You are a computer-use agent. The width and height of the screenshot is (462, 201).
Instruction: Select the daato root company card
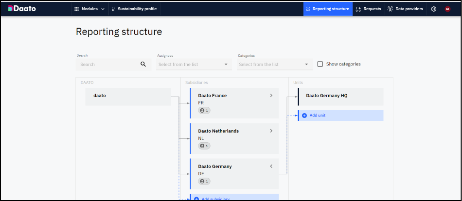(x=128, y=97)
